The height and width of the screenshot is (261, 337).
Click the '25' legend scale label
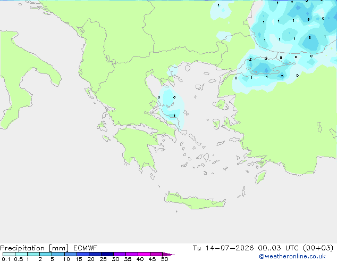point(103,259)
